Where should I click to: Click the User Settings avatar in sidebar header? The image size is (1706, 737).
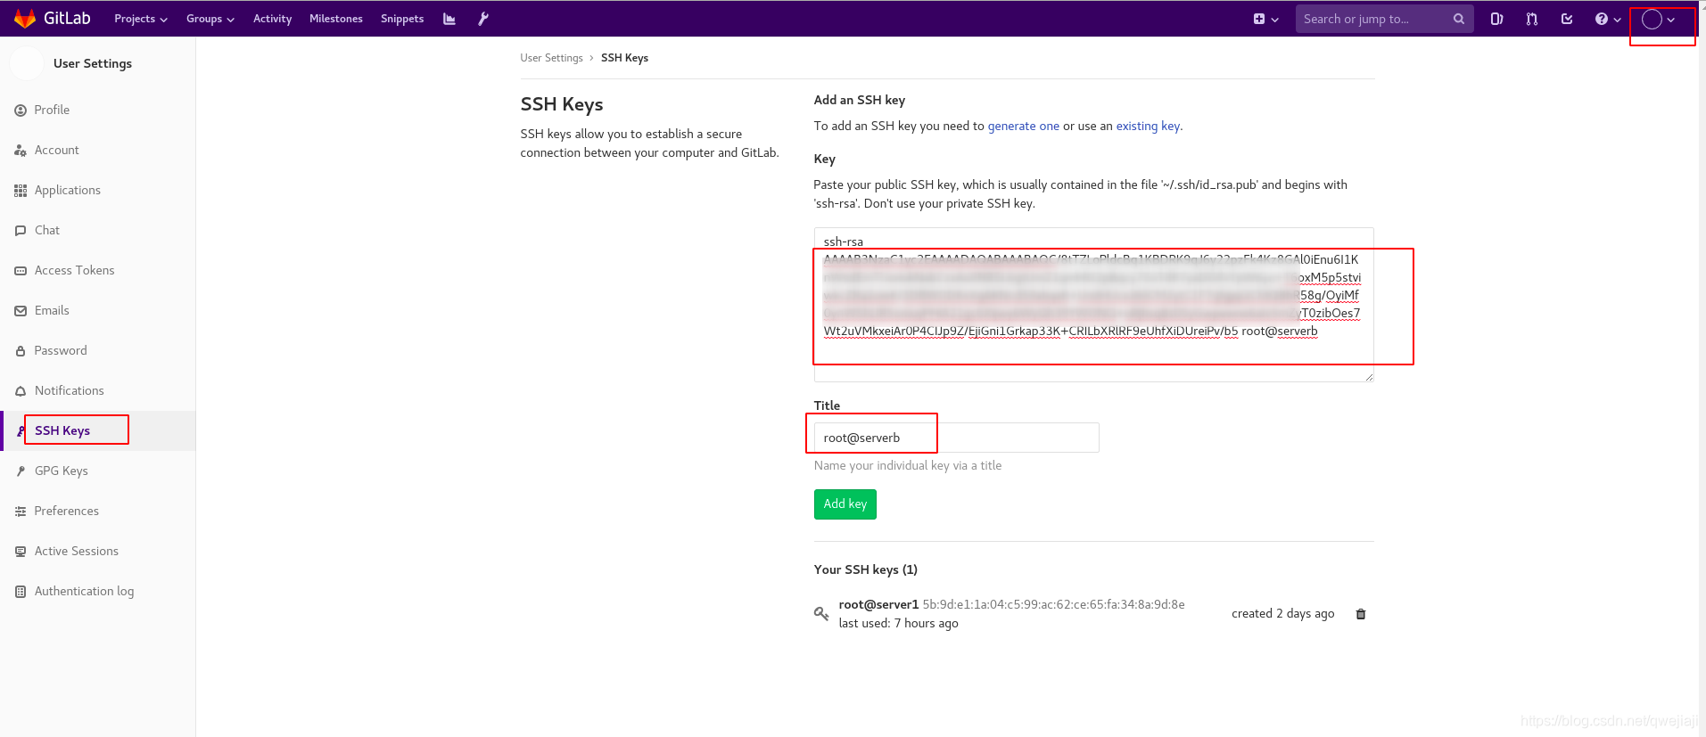coord(27,63)
